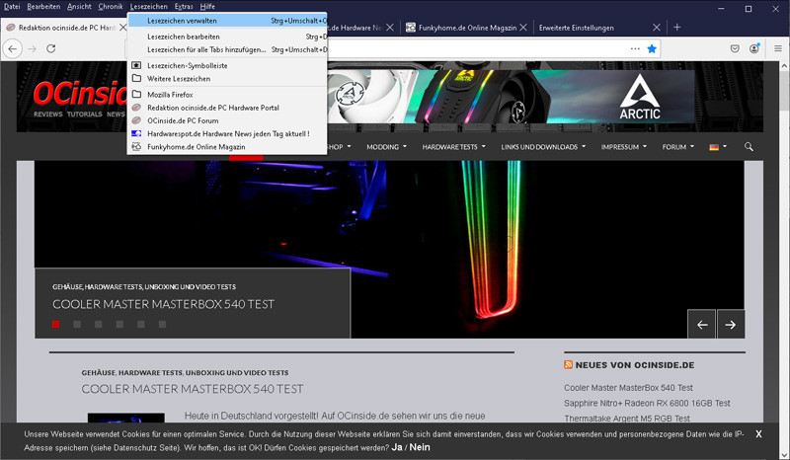Choose Lesezeichen für alle Tabs hinzufügen
Viewport: 790px width, 460px height.
coord(227,50)
